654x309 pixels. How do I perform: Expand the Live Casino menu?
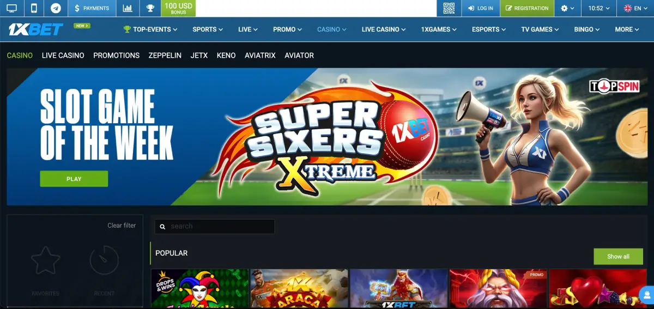[384, 29]
